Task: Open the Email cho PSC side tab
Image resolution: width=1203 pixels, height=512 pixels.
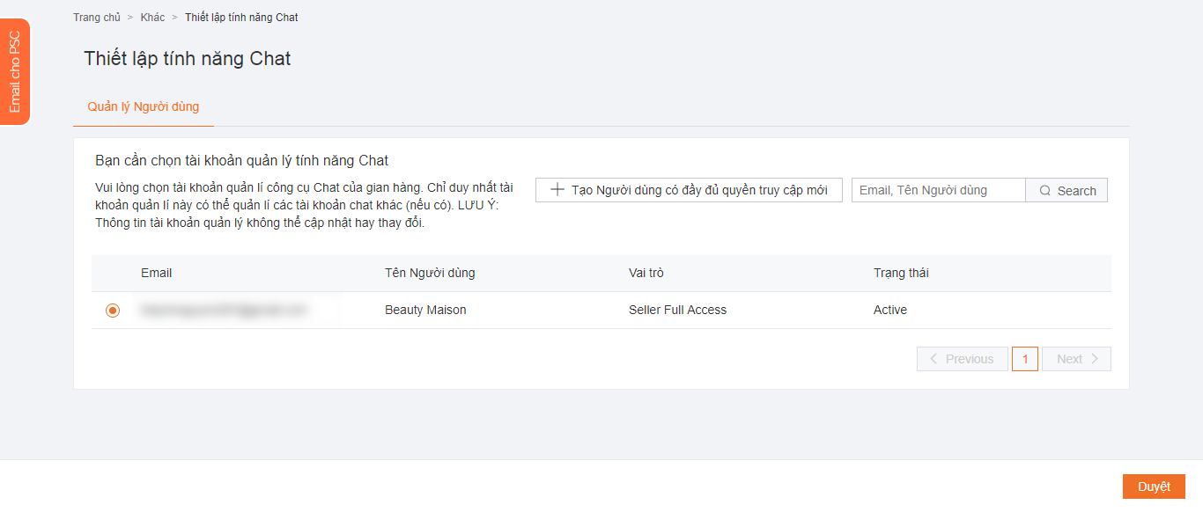Action: tap(15, 72)
